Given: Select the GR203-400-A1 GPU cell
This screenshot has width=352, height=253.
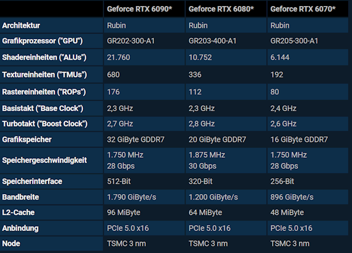Looking at the screenshot, I should [212, 41].
